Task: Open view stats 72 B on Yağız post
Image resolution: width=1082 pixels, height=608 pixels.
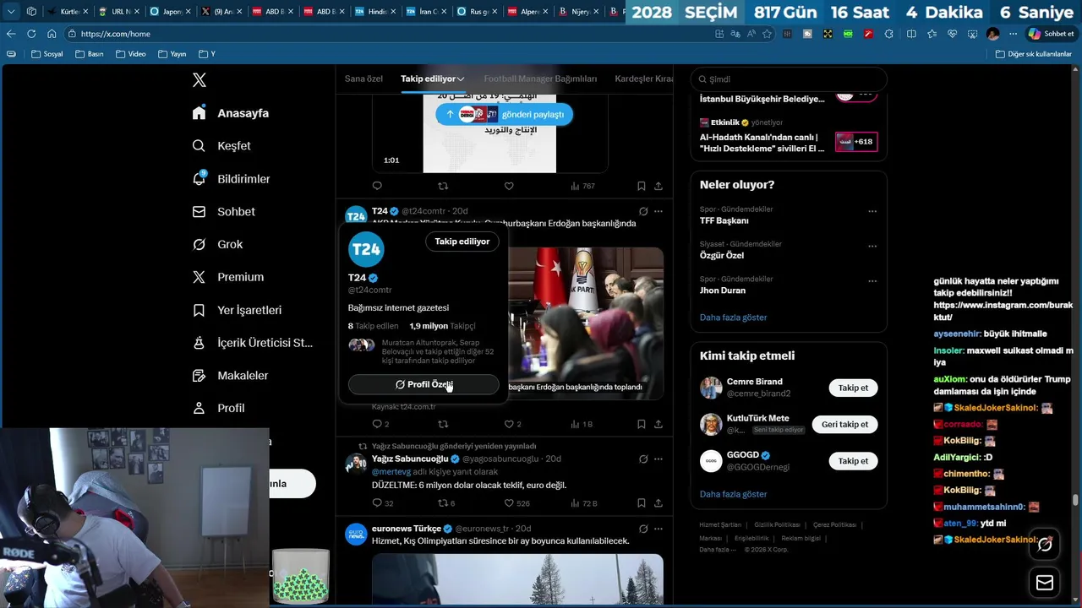Action: tap(583, 503)
